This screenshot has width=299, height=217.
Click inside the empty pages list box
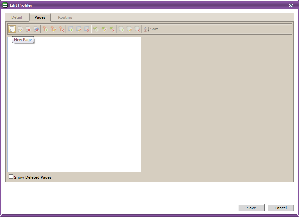pyautogui.click(x=74, y=104)
